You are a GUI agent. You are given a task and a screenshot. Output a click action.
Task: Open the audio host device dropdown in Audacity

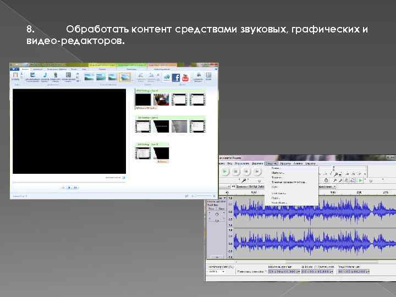pos(225,186)
